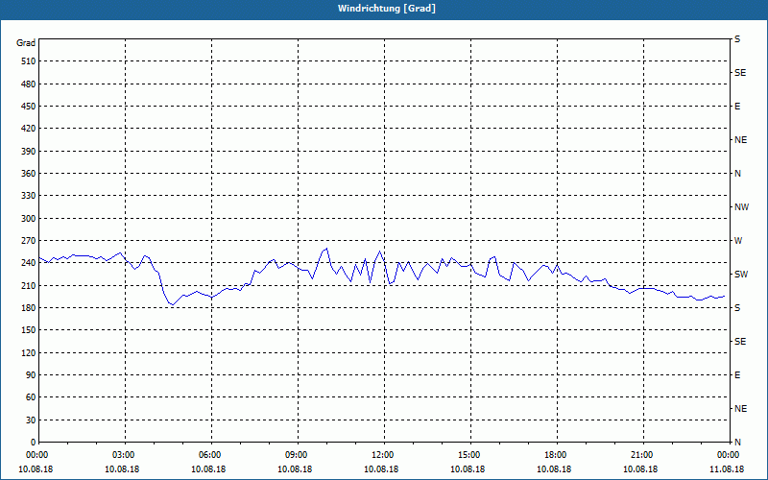This screenshot has width=768, height=480.
Task: Click the 12:00 time label
Action: [381, 455]
